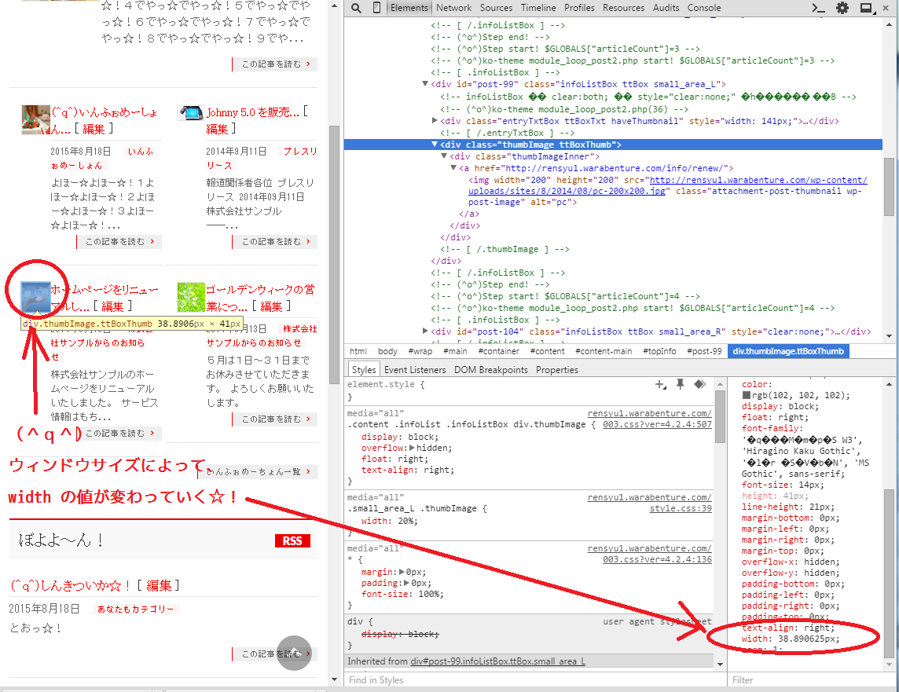The image size is (899, 692).
Task: Select html in the breadcrumb bar
Action: tap(358, 351)
